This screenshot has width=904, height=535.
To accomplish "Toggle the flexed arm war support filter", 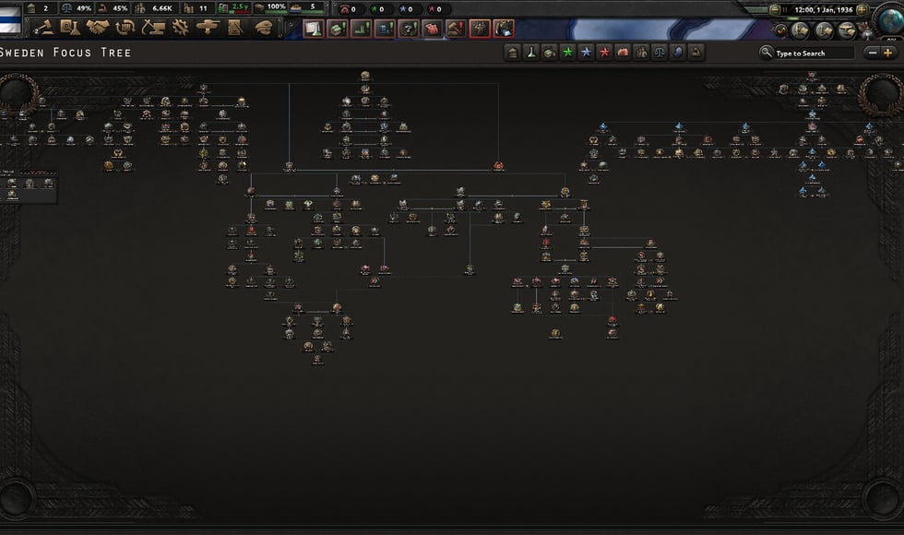I will pos(696,53).
